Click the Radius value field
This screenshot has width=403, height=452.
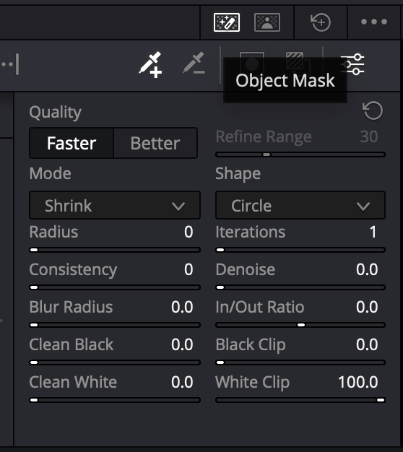pyautogui.click(x=188, y=232)
